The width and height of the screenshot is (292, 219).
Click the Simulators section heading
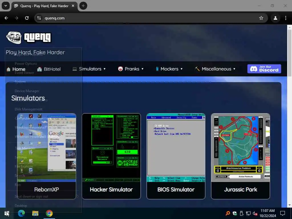click(x=28, y=98)
